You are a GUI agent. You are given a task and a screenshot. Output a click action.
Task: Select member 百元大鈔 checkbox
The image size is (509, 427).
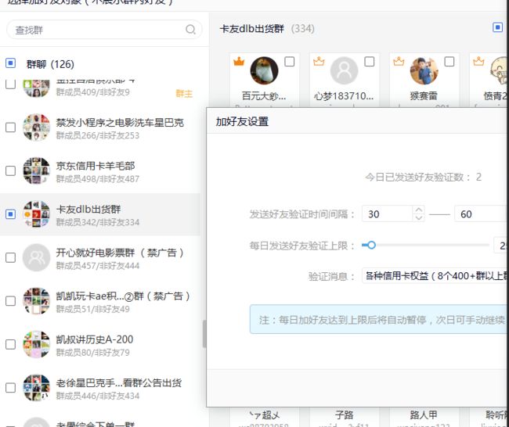[289, 61]
